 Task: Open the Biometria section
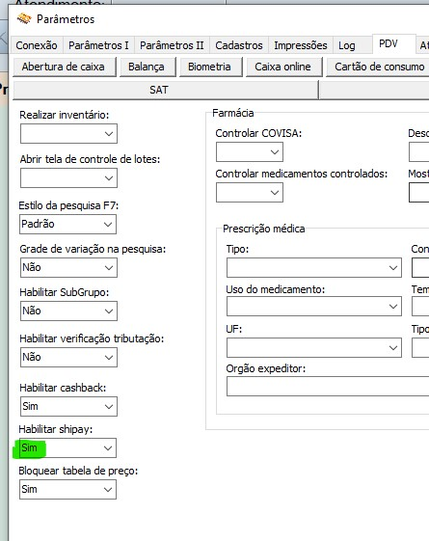[x=210, y=67]
